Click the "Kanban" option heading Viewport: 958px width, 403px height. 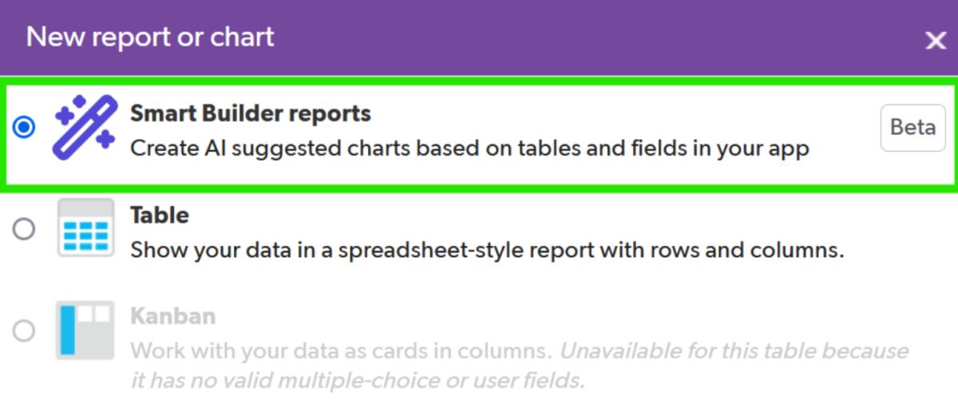pos(172,316)
